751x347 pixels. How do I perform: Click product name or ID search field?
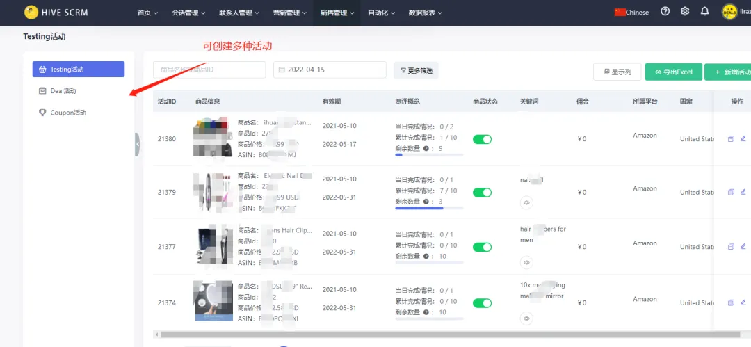pos(209,70)
